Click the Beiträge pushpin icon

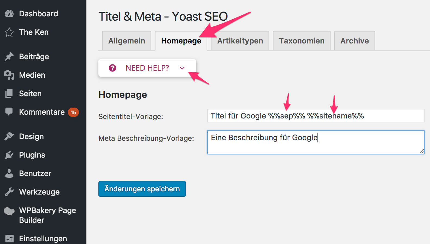[9, 57]
